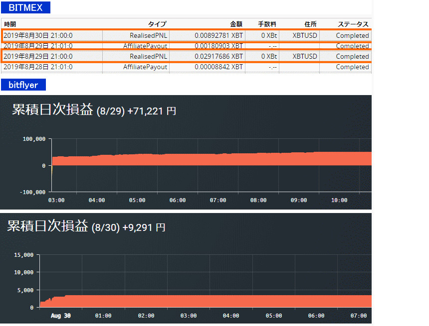Sort by the 時間 column header

(x=10, y=24)
